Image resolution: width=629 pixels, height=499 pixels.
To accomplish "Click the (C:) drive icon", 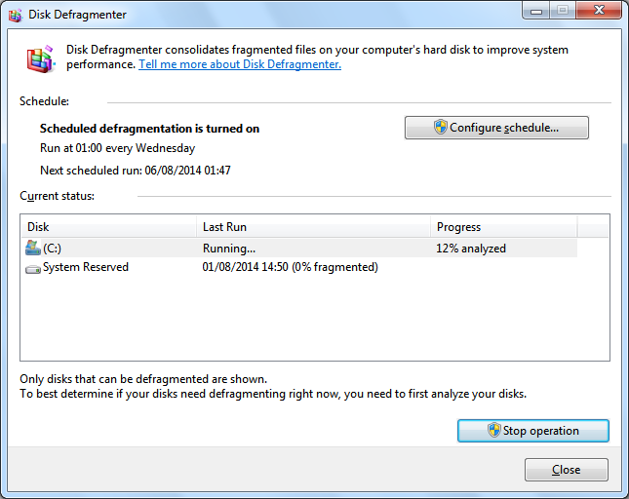I will click(32, 249).
